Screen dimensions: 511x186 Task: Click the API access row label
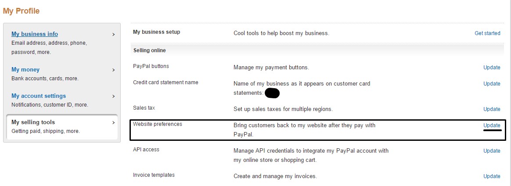click(146, 150)
